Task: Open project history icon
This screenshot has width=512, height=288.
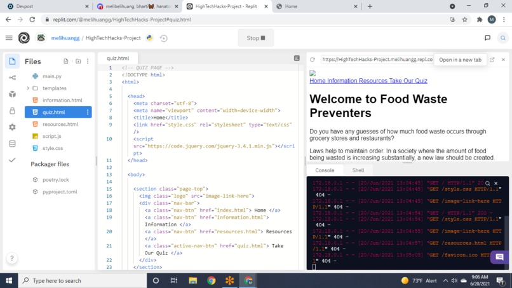Action: [x=164, y=38]
